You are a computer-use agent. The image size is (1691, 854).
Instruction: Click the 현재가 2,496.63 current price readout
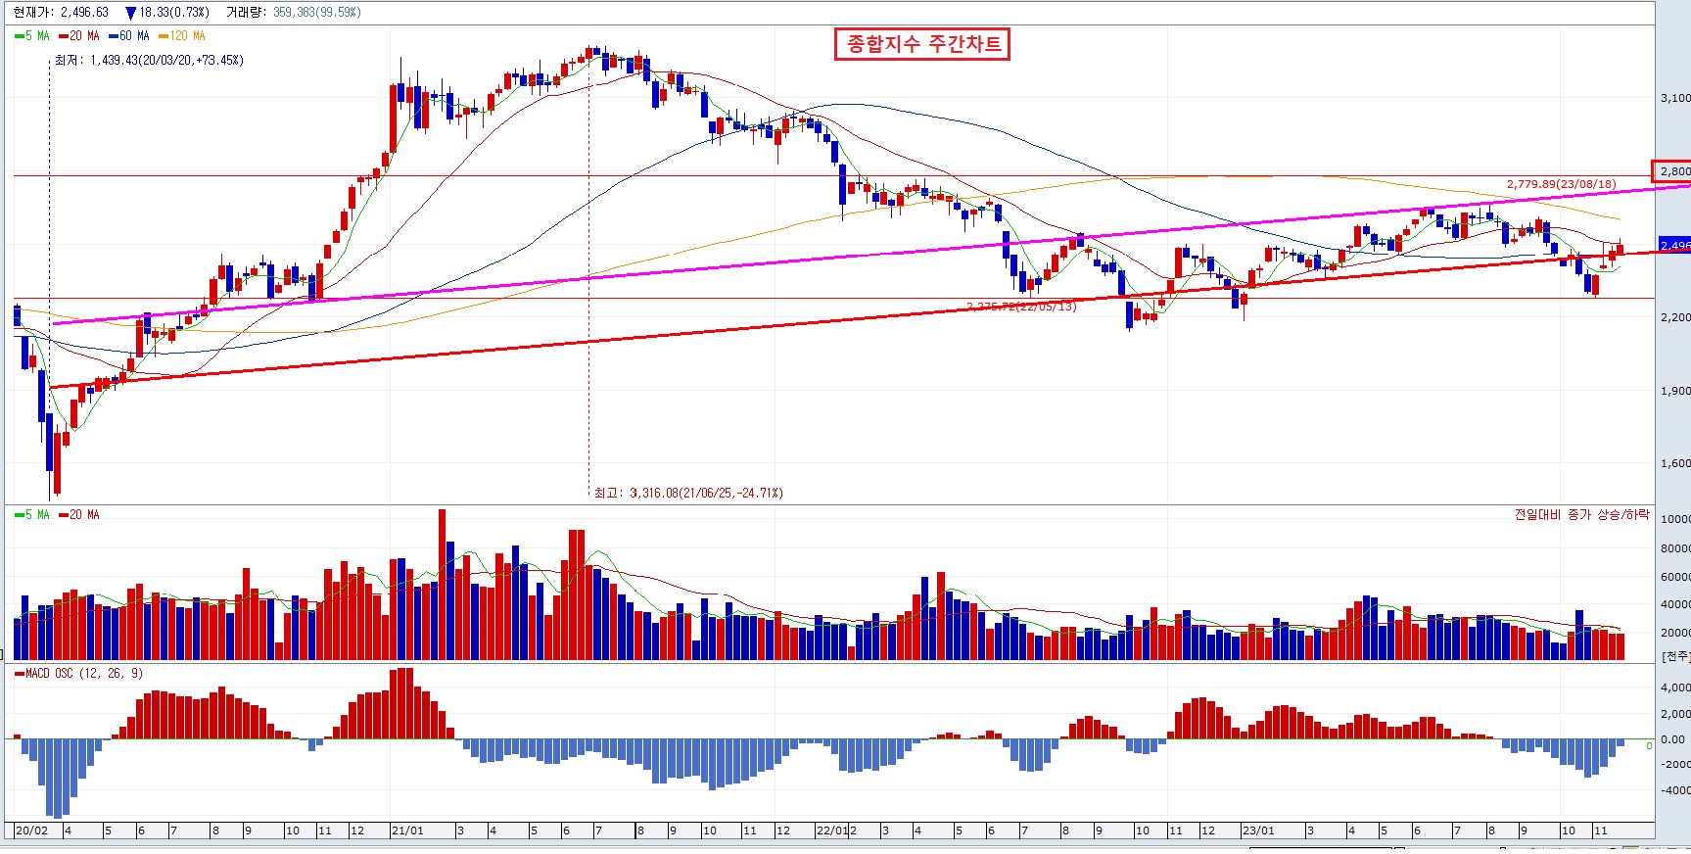(62, 13)
